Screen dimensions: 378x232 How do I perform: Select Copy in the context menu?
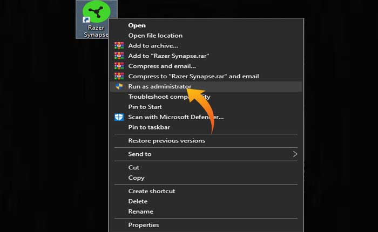tap(136, 178)
